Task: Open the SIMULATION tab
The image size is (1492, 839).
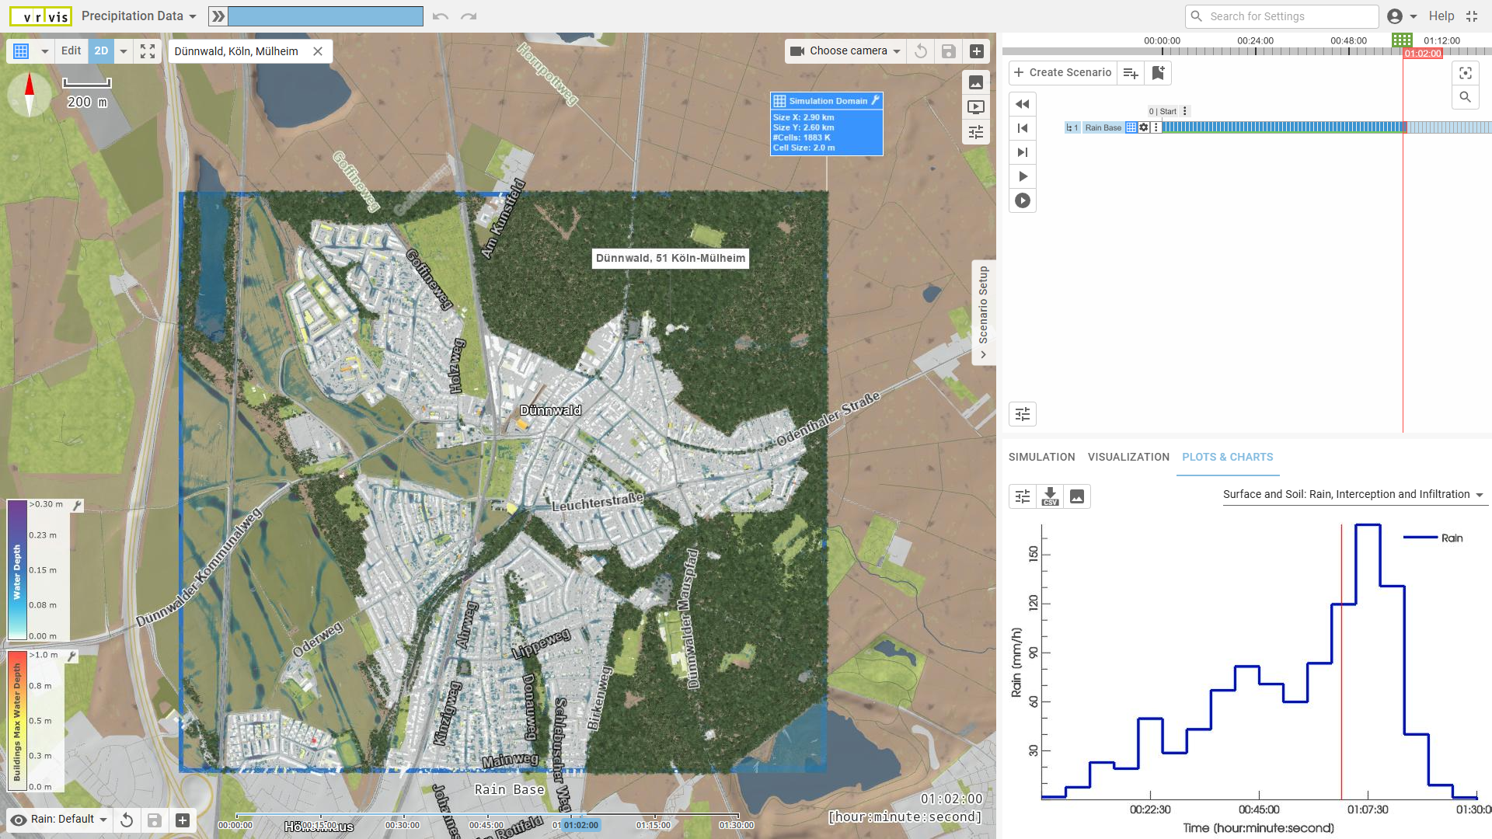Action: point(1041,457)
